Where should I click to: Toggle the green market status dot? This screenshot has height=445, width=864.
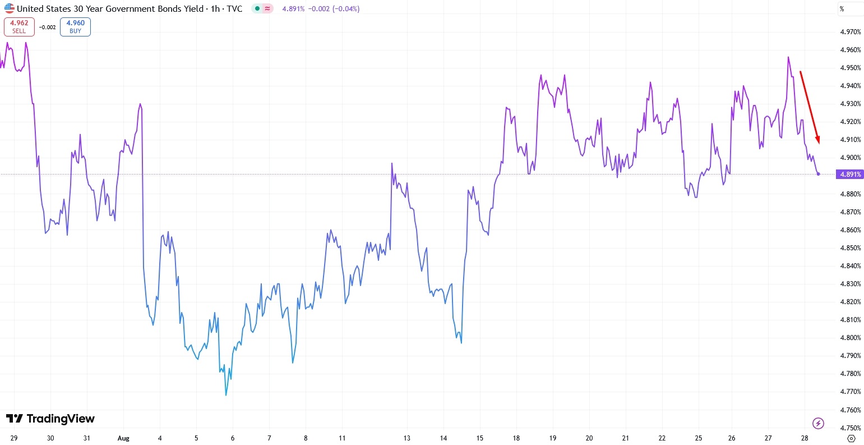(x=257, y=9)
